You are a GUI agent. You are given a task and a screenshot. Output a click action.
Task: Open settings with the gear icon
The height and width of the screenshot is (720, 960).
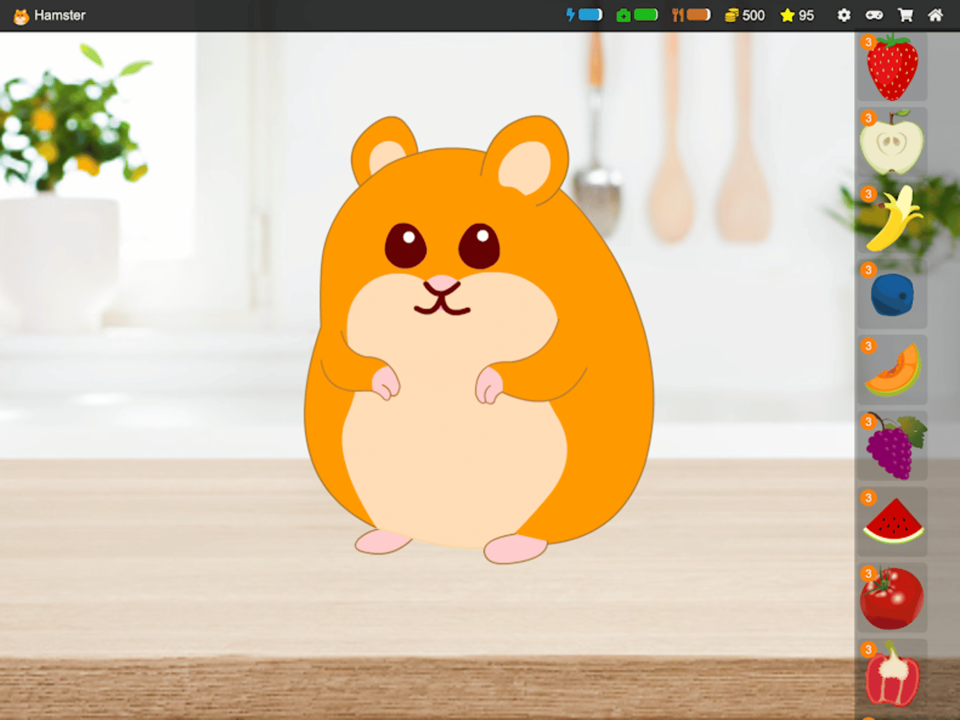tap(843, 15)
